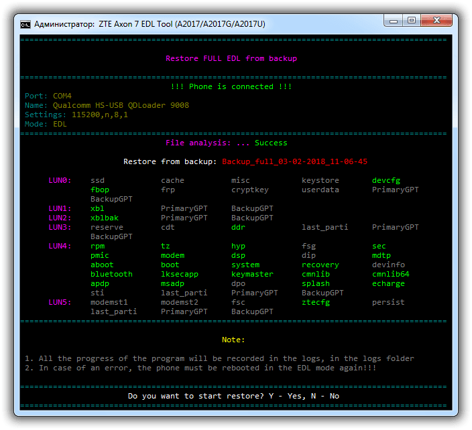This screenshot has width=472, height=430.
Task: Click the green 'rpm' partition name
Action: tap(97, 246)
